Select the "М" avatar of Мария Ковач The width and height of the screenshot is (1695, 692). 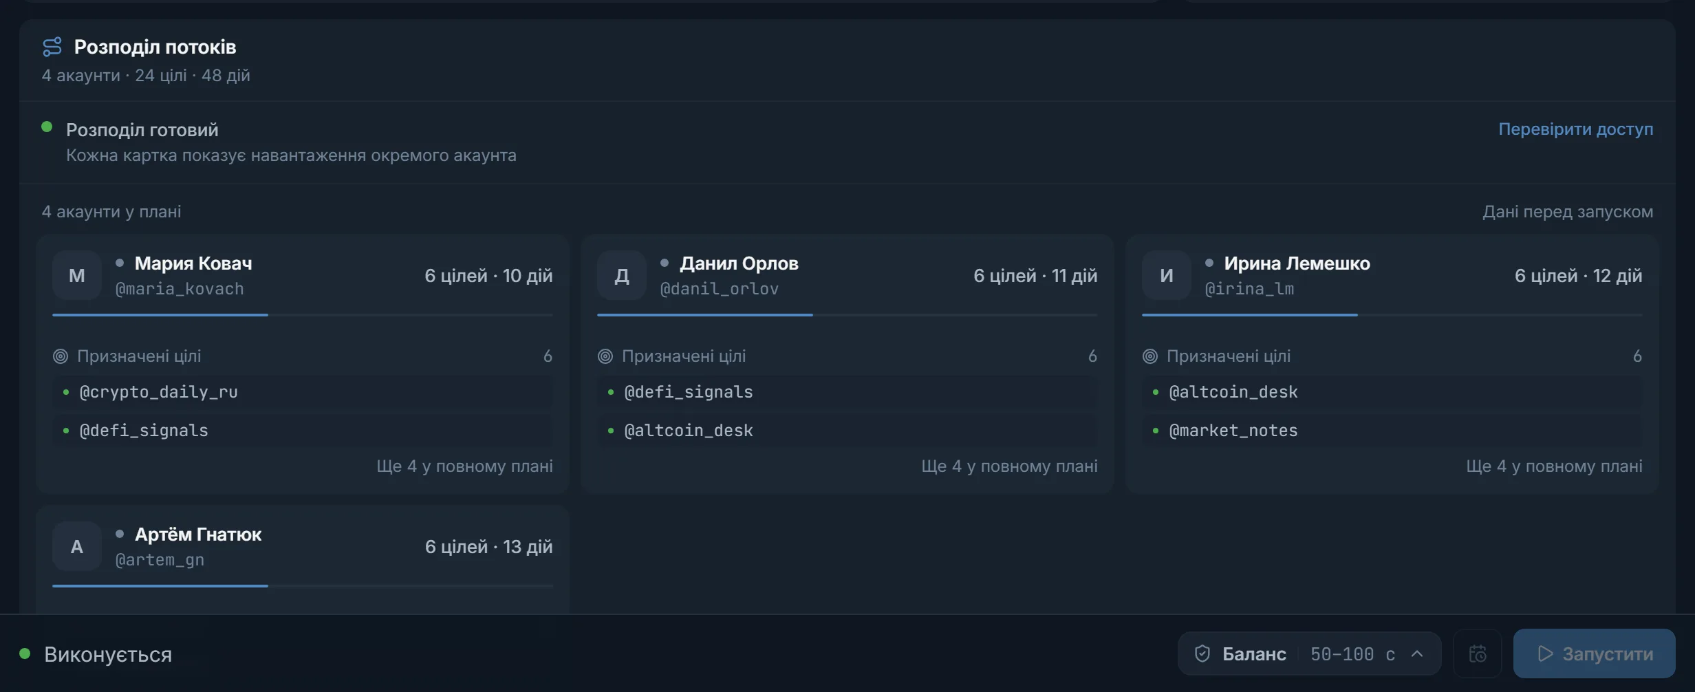tap(77, 275)
